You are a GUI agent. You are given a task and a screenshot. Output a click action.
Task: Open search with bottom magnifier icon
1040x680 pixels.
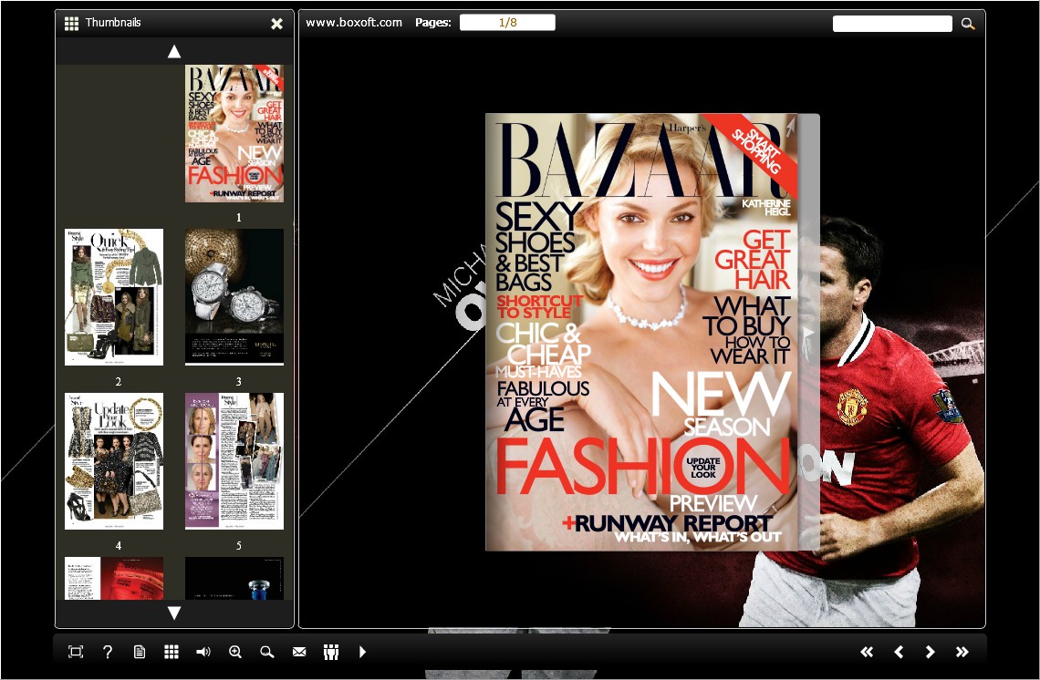[266, 652]
